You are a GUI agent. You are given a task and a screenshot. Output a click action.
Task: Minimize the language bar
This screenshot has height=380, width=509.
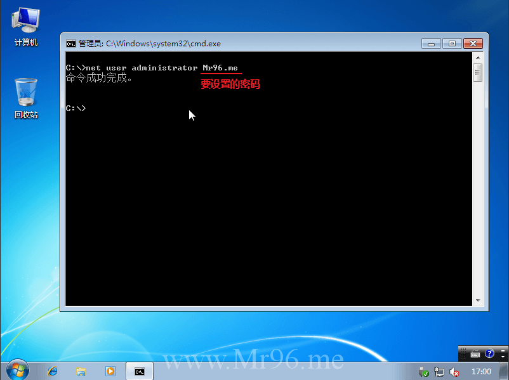coord(503,350)
